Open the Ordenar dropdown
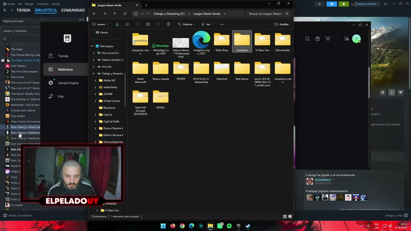Viewport: 411px width, 231px height. click(x=187, y=24)
